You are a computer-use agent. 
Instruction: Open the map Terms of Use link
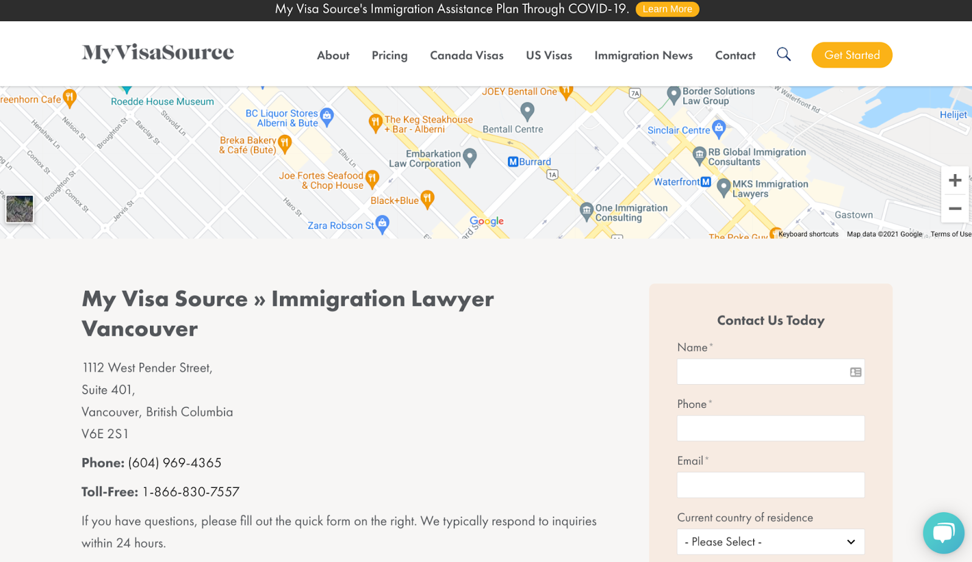(951, 234)
